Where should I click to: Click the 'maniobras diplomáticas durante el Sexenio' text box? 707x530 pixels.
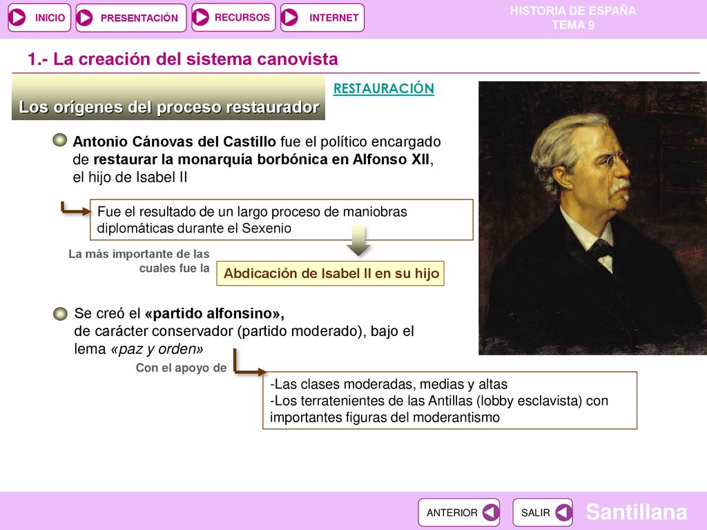click(x=282, y=219)
